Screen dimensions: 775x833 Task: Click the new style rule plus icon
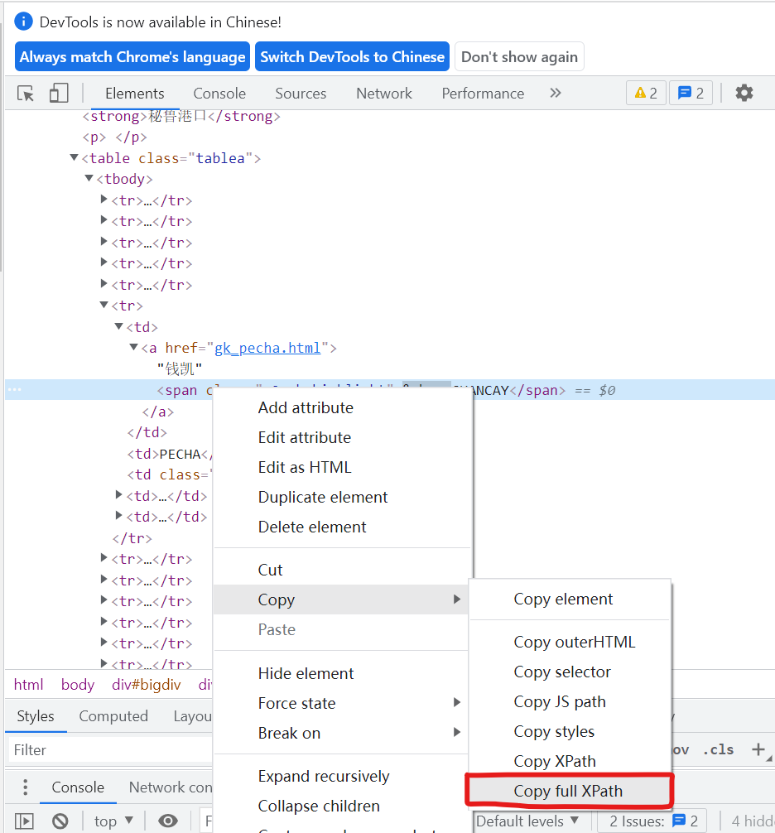(x=760, y=749)
